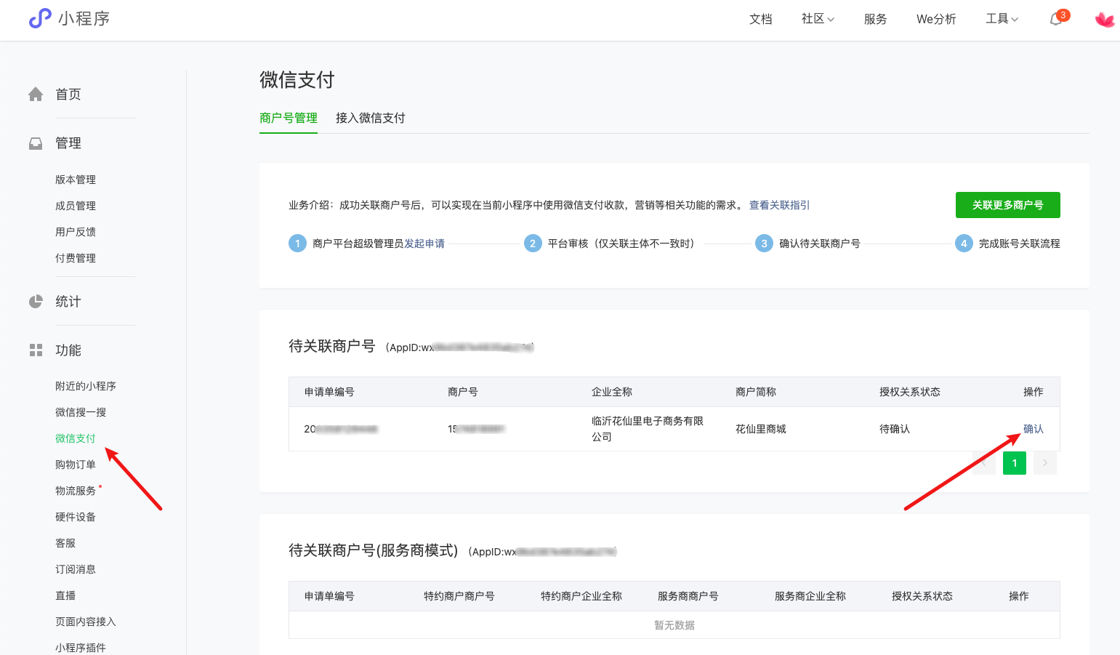Open 版本管理 in sidebar
The image size is (1120, 655).
[x=76, y=180]
